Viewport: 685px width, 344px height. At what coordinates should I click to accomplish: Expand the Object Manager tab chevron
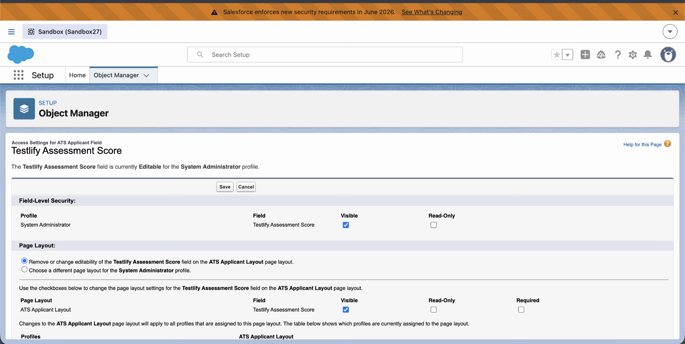146,75
